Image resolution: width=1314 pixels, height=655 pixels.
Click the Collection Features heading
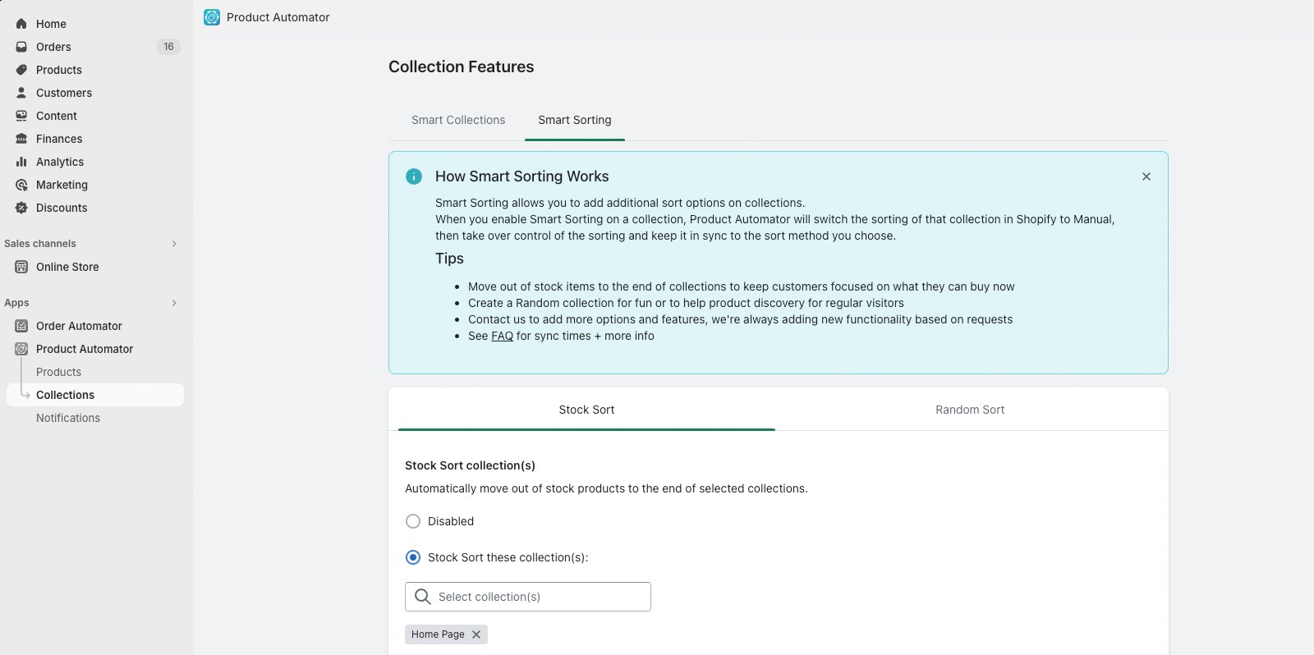click(x=461, y=66)
